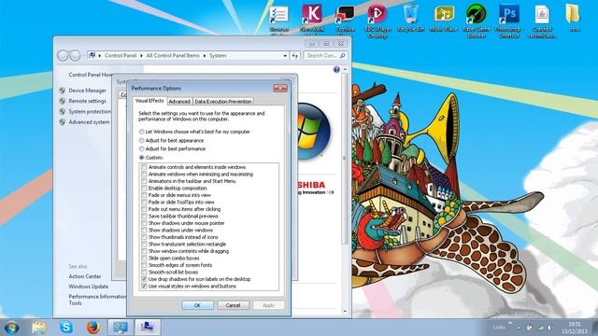
Task: Open the Cracked document file icon
Action: [x=542, y=21]
